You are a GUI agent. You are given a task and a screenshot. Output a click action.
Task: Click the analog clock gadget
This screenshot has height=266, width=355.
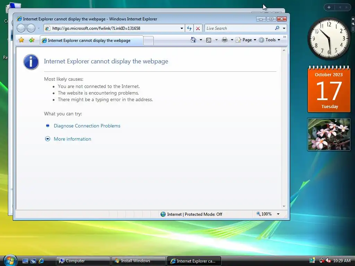(329, 38)
